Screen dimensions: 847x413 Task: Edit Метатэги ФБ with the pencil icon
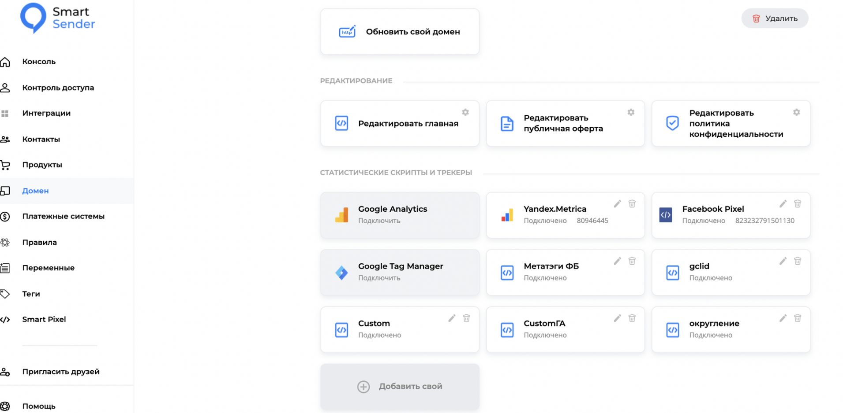(617, 261)
